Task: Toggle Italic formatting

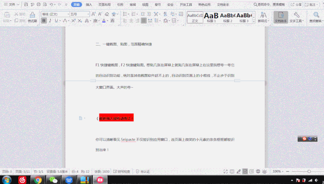Action: point(50,21)
